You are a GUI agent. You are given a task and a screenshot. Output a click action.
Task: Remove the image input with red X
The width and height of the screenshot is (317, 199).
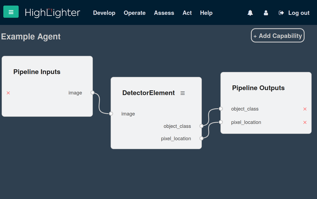[8, 93]
